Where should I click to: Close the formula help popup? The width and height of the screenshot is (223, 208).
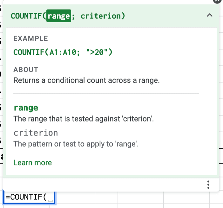217,1
